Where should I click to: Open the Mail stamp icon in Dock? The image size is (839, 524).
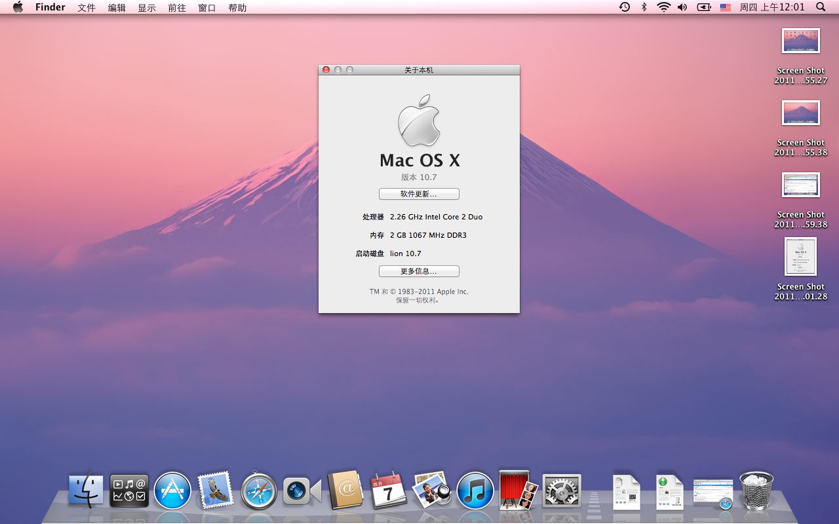pos(216,491)
